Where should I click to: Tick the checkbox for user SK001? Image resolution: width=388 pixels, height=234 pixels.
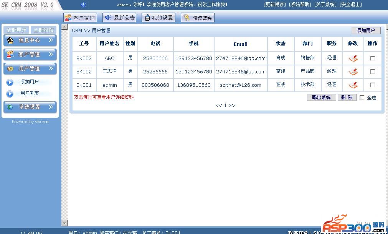[x=372, y=85]
